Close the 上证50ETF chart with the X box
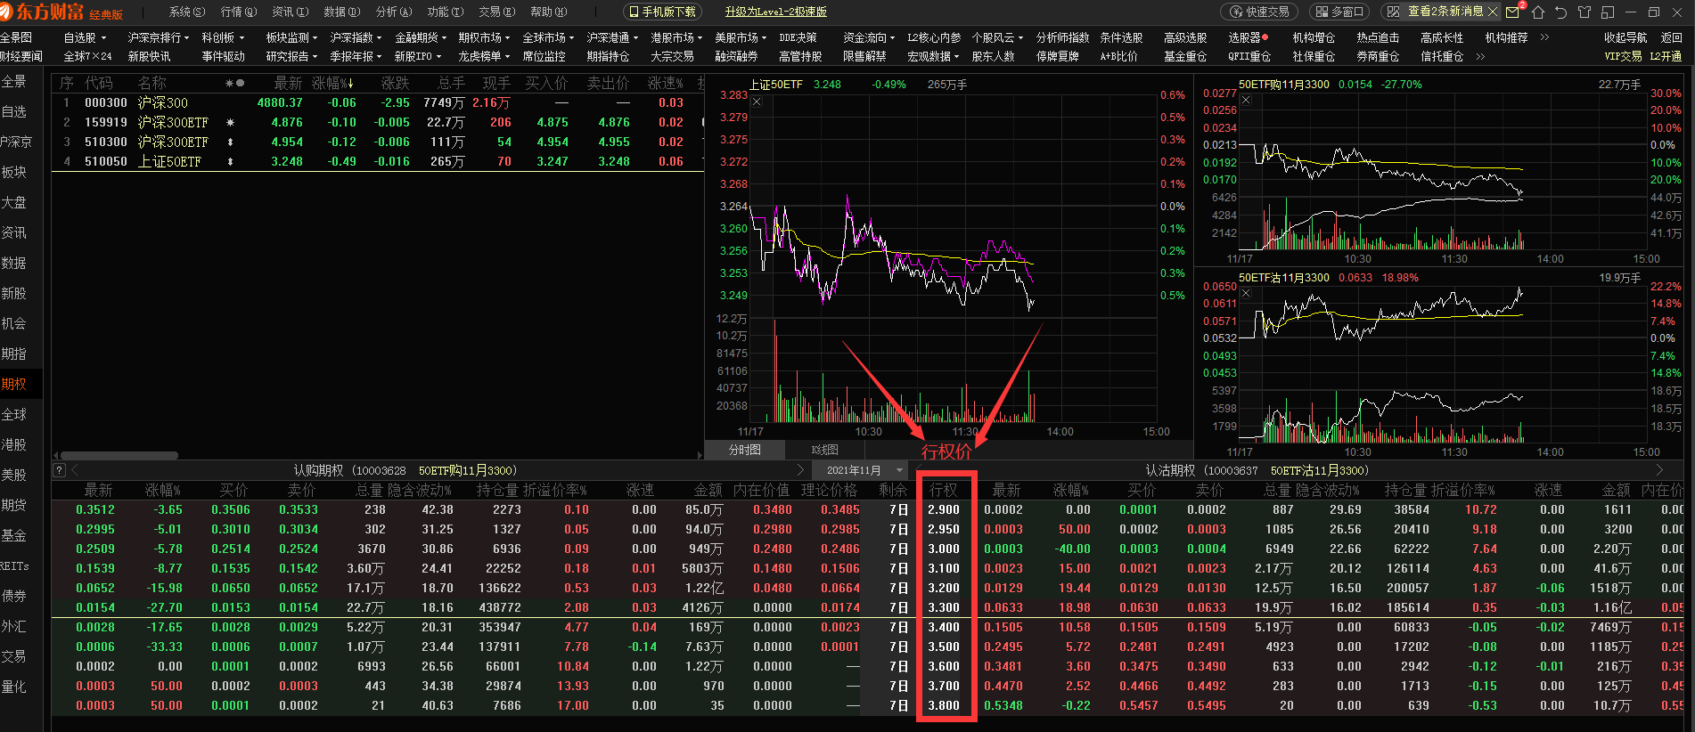The image size is (1695, 732). 757,102
